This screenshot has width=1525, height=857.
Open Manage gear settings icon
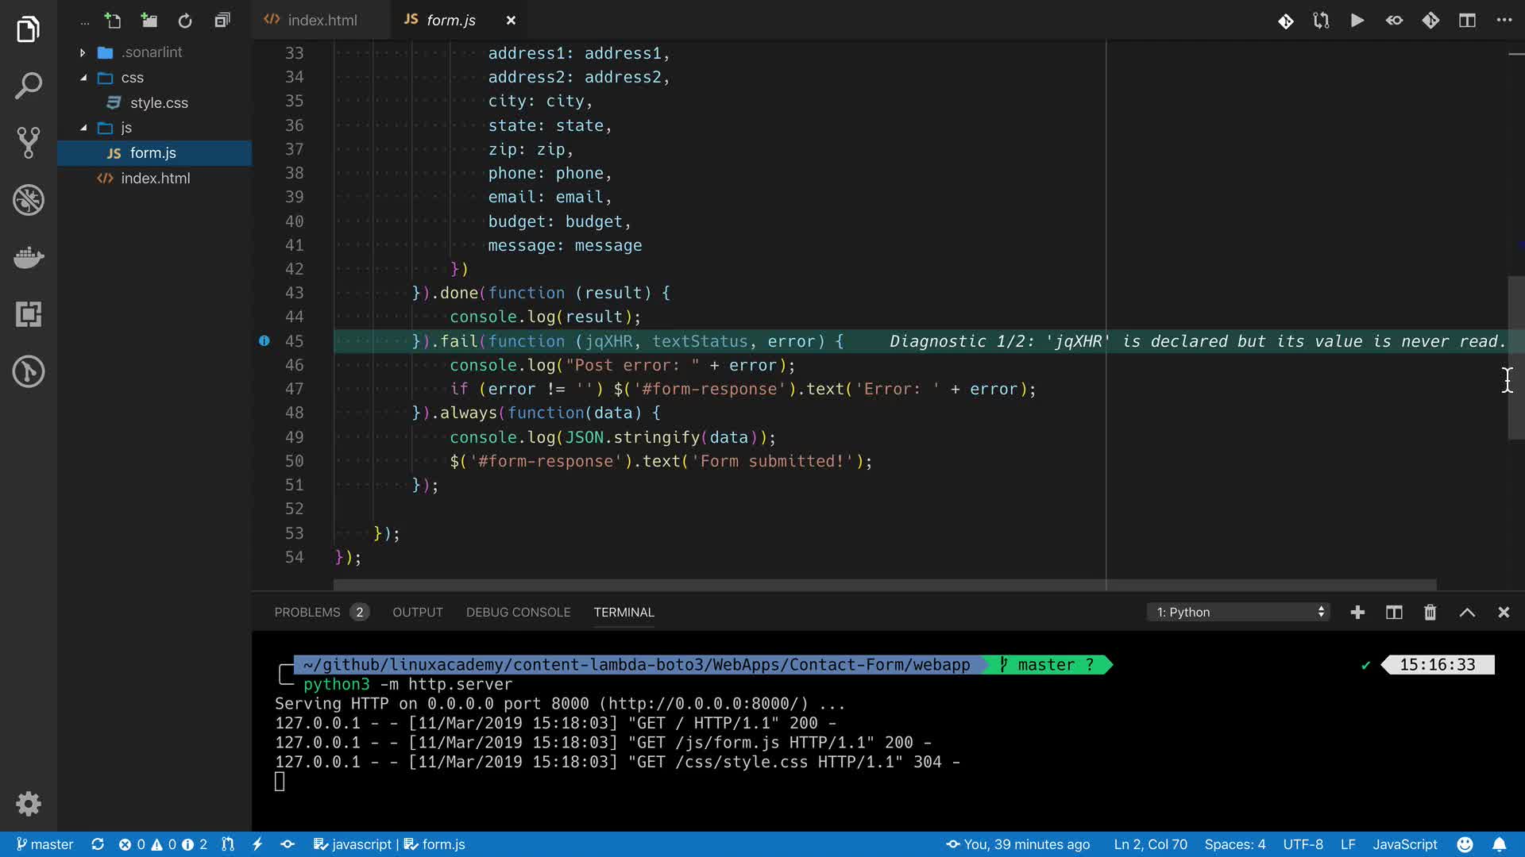[x=29, y=804]
